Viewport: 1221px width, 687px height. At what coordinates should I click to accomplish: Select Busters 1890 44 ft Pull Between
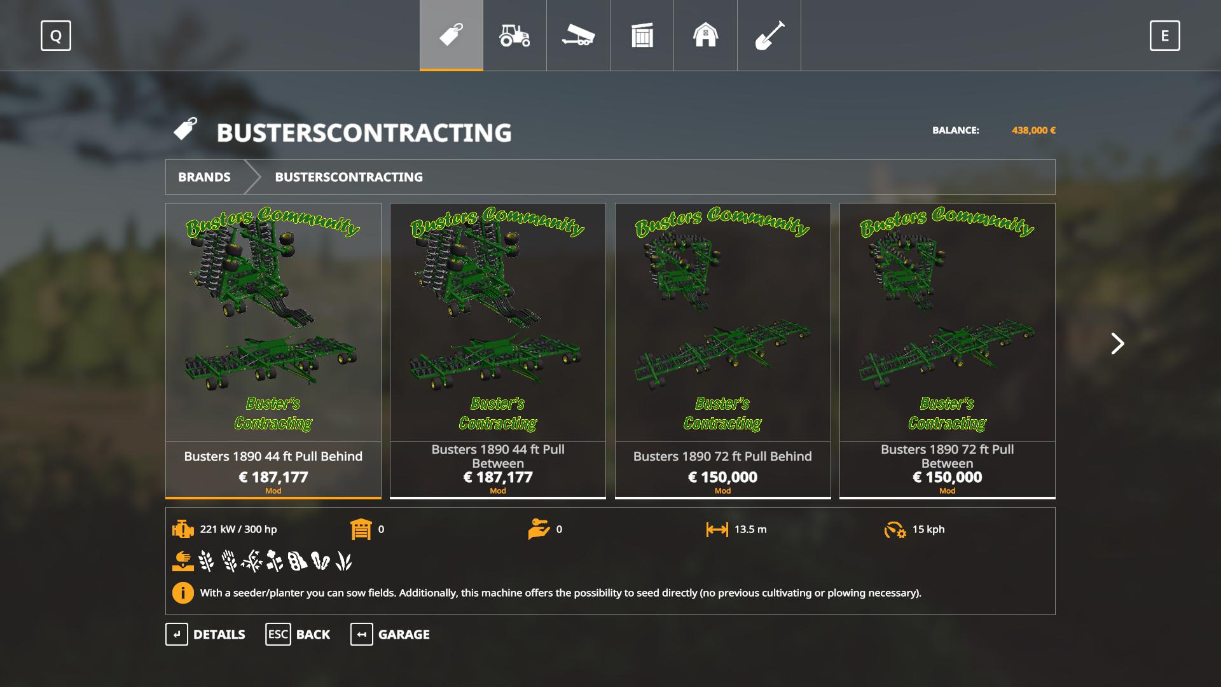pos(498,350)
